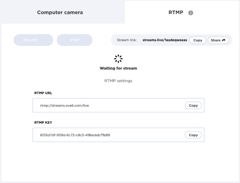Click the 6135d7df key value text
Image resolution: width=240 pixels, height=183 pixels.
click(x=75, y=135)
